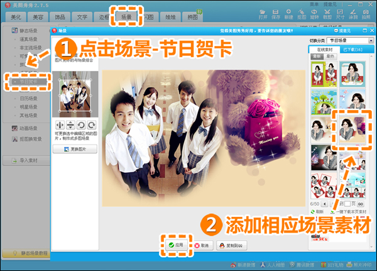Toggle 最新 sort filter
The width and height of the screenshot is (377, 271).
point(317,57)
